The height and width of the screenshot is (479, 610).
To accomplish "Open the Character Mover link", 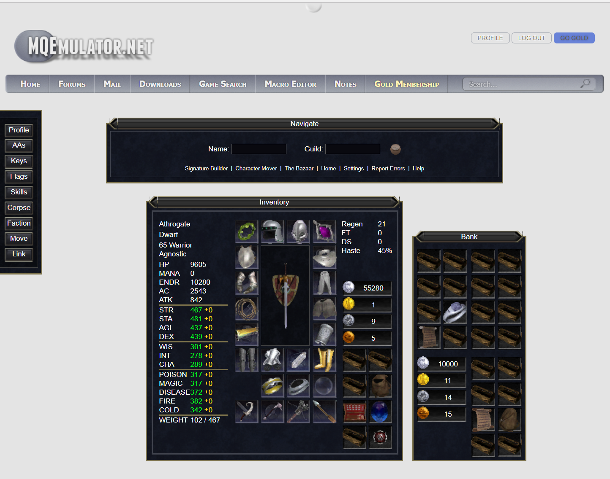I will (x=256, y=168).
